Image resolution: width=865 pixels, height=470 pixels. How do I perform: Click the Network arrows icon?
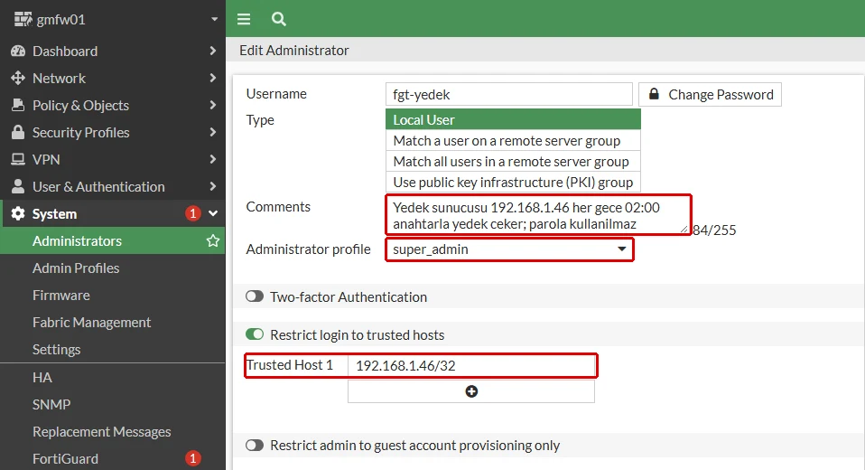pos(18,78)
